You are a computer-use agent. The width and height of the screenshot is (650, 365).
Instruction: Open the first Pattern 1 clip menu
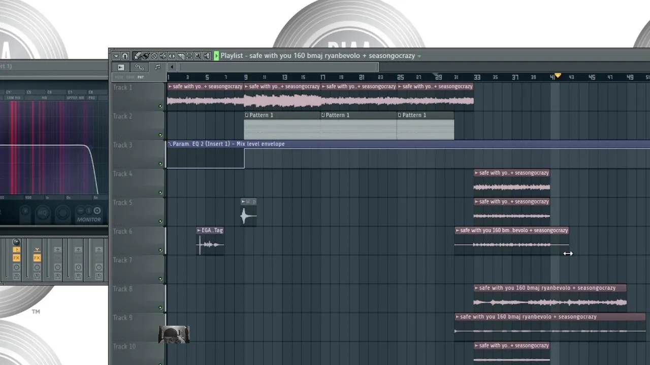pyautogui.click(x=247, y=115)
